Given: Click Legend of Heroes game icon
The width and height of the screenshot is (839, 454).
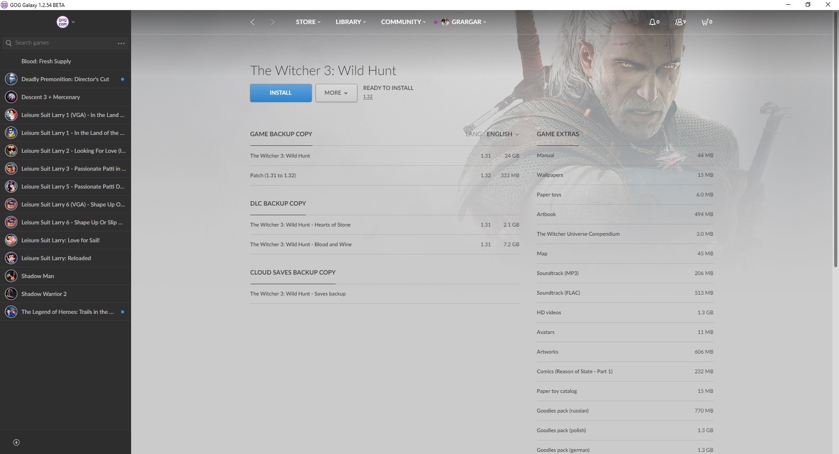Looking at the screenshot, I should click(11, 312).
